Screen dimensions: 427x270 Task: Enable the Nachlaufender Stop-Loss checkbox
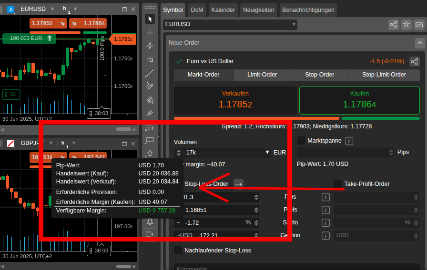pyautogui.click(x=178, y=250)
